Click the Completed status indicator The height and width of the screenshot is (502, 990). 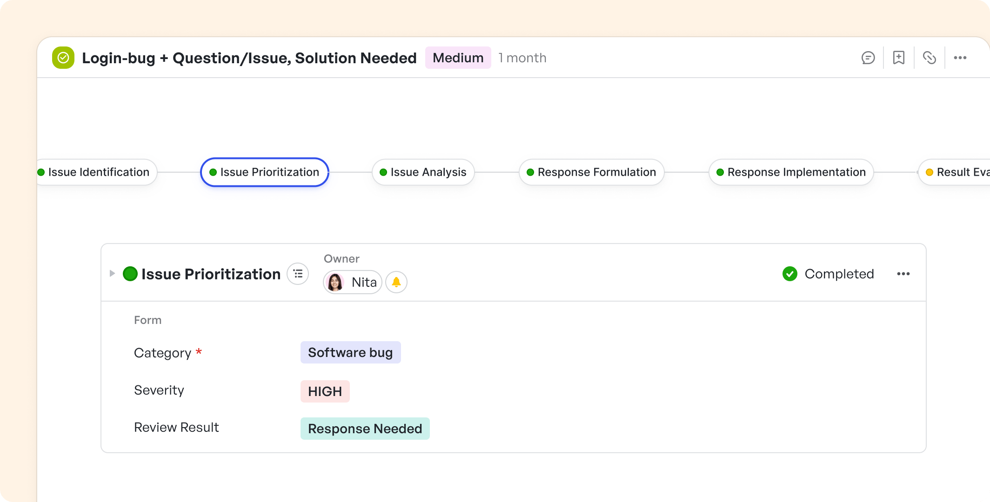[828, 274]
